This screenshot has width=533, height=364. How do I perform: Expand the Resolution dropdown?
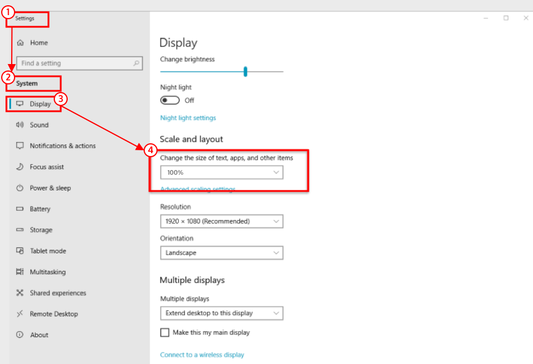221,221
